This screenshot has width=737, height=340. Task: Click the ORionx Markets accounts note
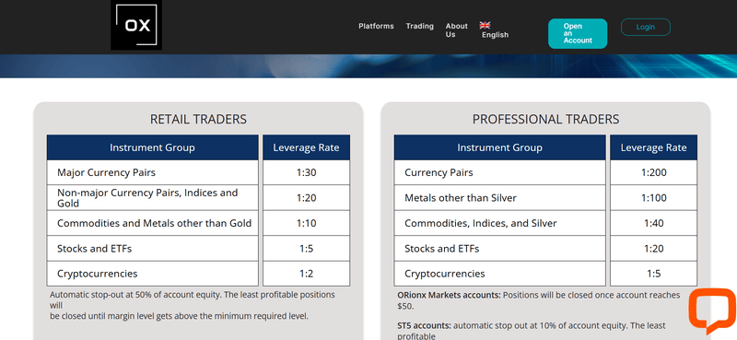click(539, 300)
